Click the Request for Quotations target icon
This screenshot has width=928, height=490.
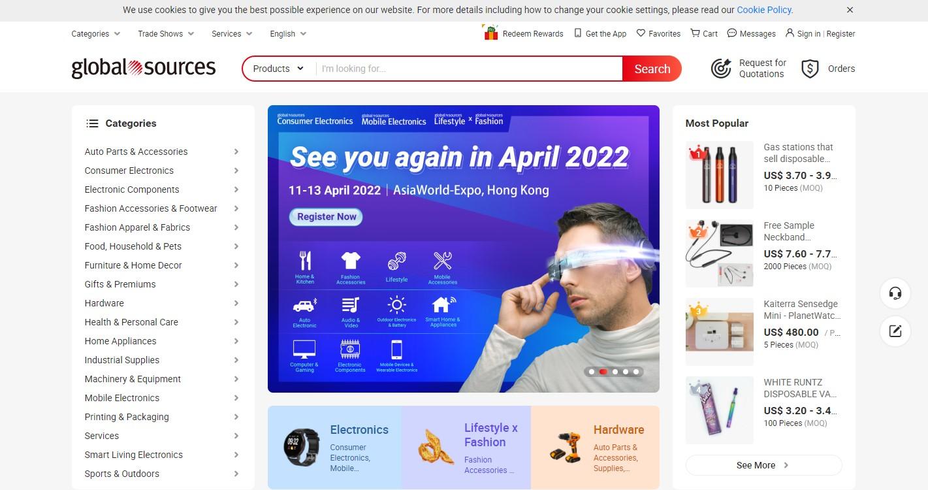click(x=721, y=68)
